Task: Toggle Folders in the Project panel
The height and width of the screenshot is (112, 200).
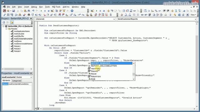Action: [12, 22]
